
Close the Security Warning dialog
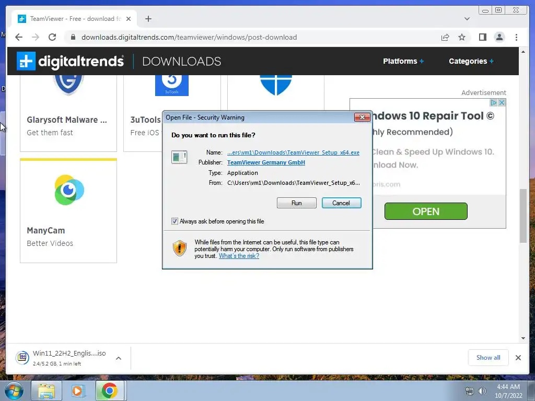coord(362,117)
